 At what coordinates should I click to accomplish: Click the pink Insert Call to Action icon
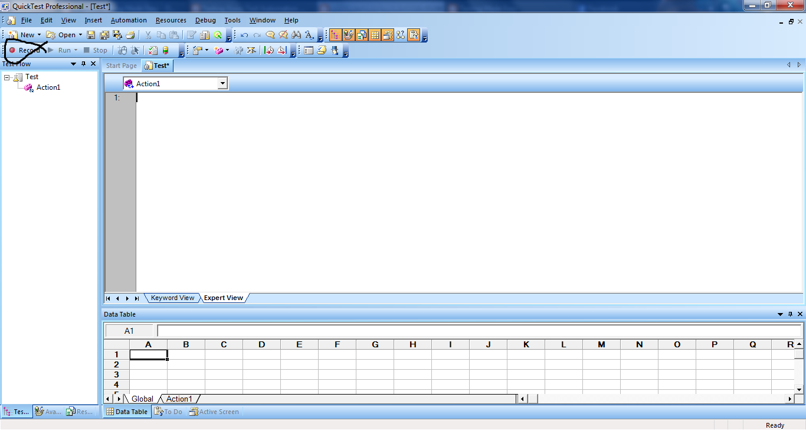[219, 50]
